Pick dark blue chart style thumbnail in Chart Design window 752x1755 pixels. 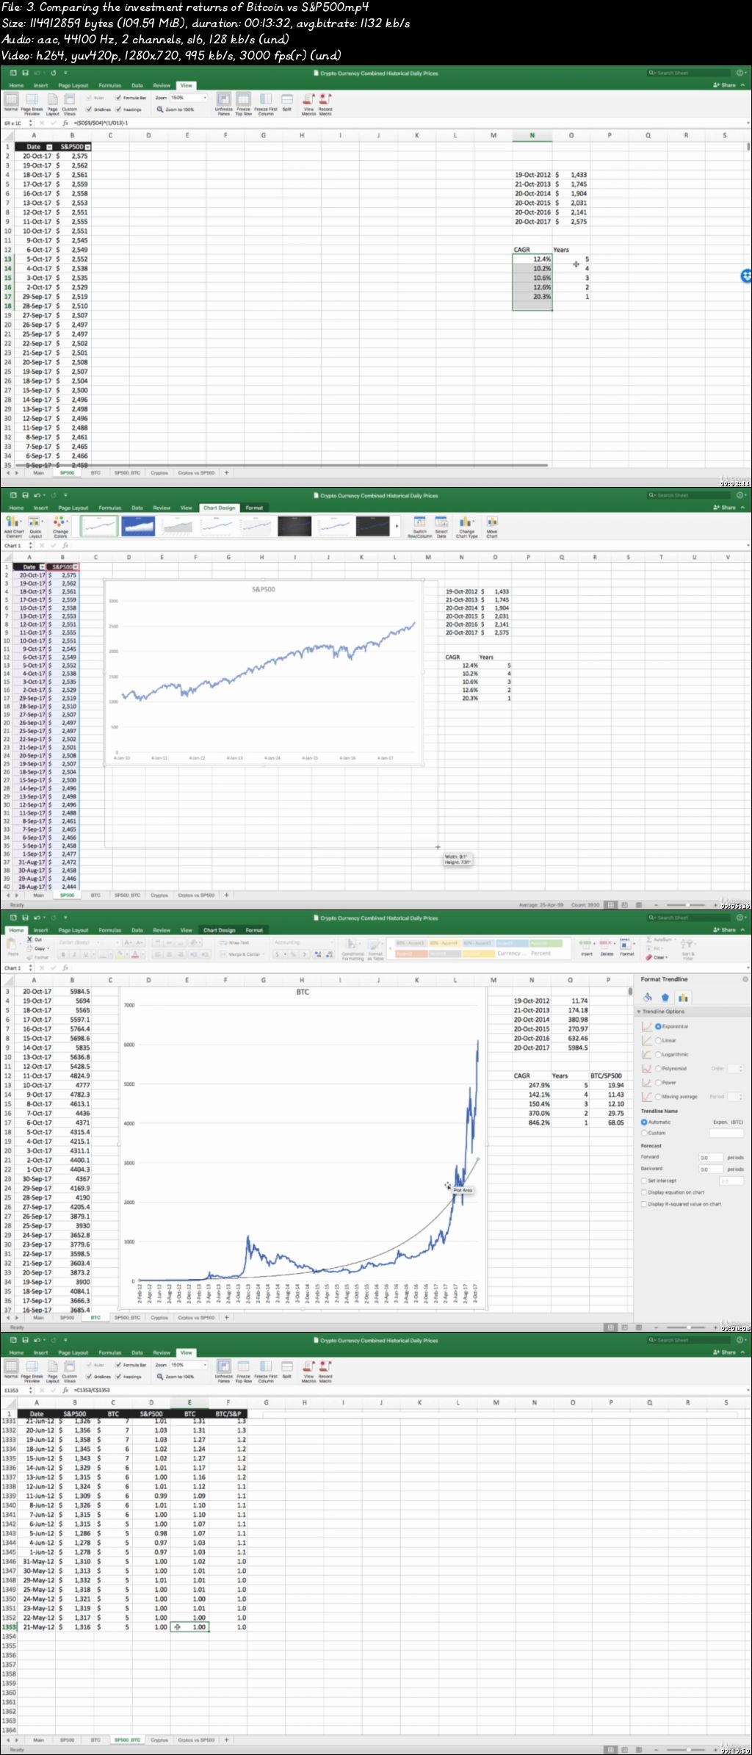point(138,526)
